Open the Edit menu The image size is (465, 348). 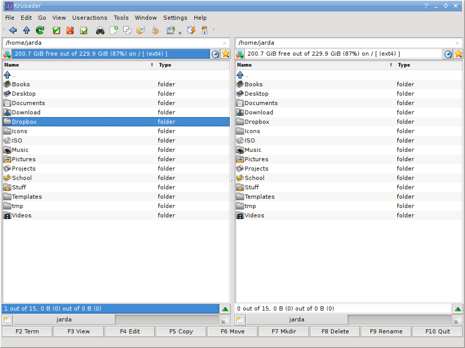pos(26,18)
